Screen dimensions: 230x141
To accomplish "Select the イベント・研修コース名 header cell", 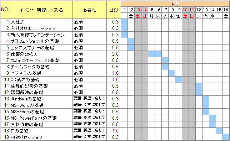I will click(x=41, y=10).
